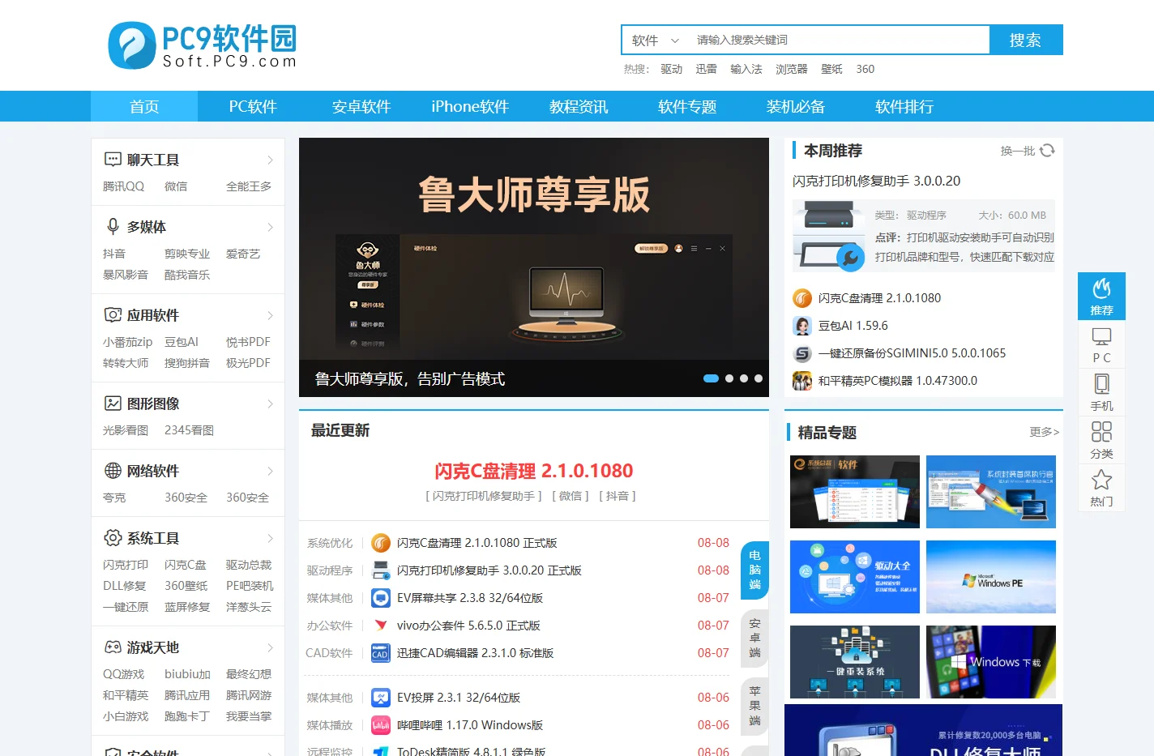The image size is (1154, 756).
Task: Open the 更多> link in 精品专题
Action: click(x=1044, y=432)
